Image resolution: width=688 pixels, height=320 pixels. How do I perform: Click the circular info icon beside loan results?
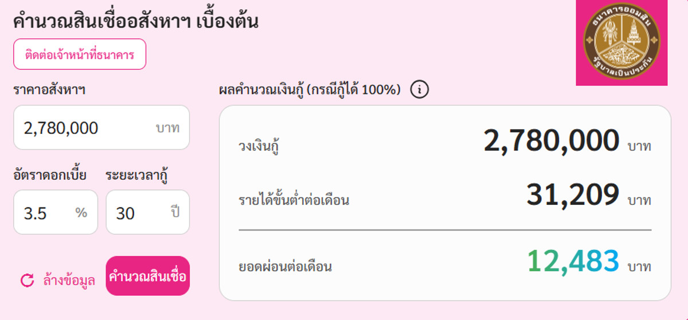point(420,90)
